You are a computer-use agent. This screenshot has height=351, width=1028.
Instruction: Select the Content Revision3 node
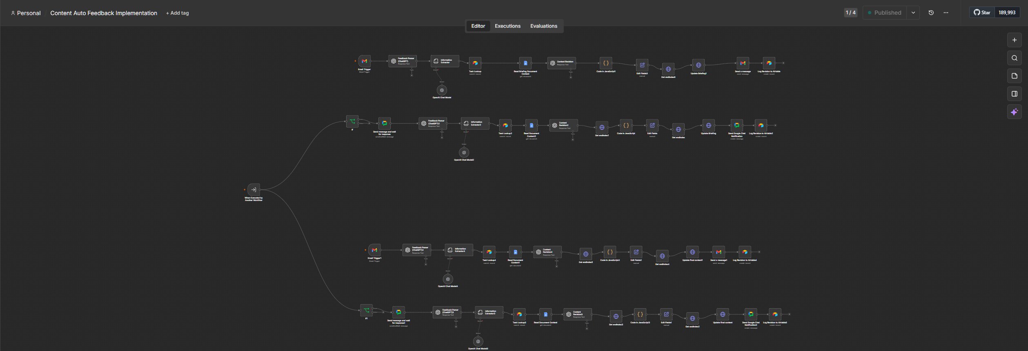click(x=578, y=315)
